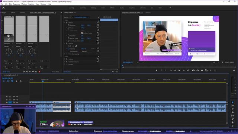Select the Hand tool

point(232,122)
